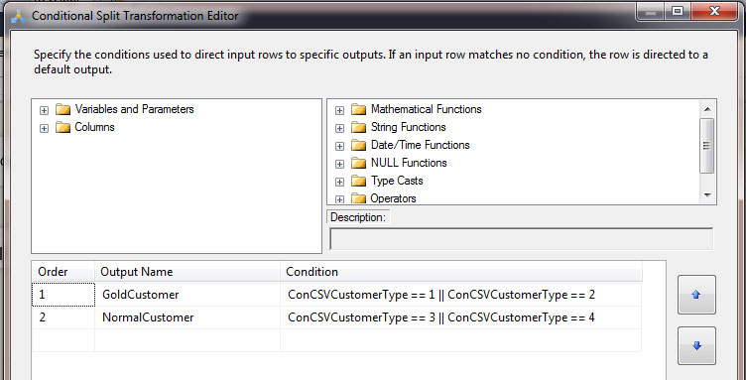The image size is (746, 380).
Task: Select the NormalCustomer output name cell
Action: 187,317
